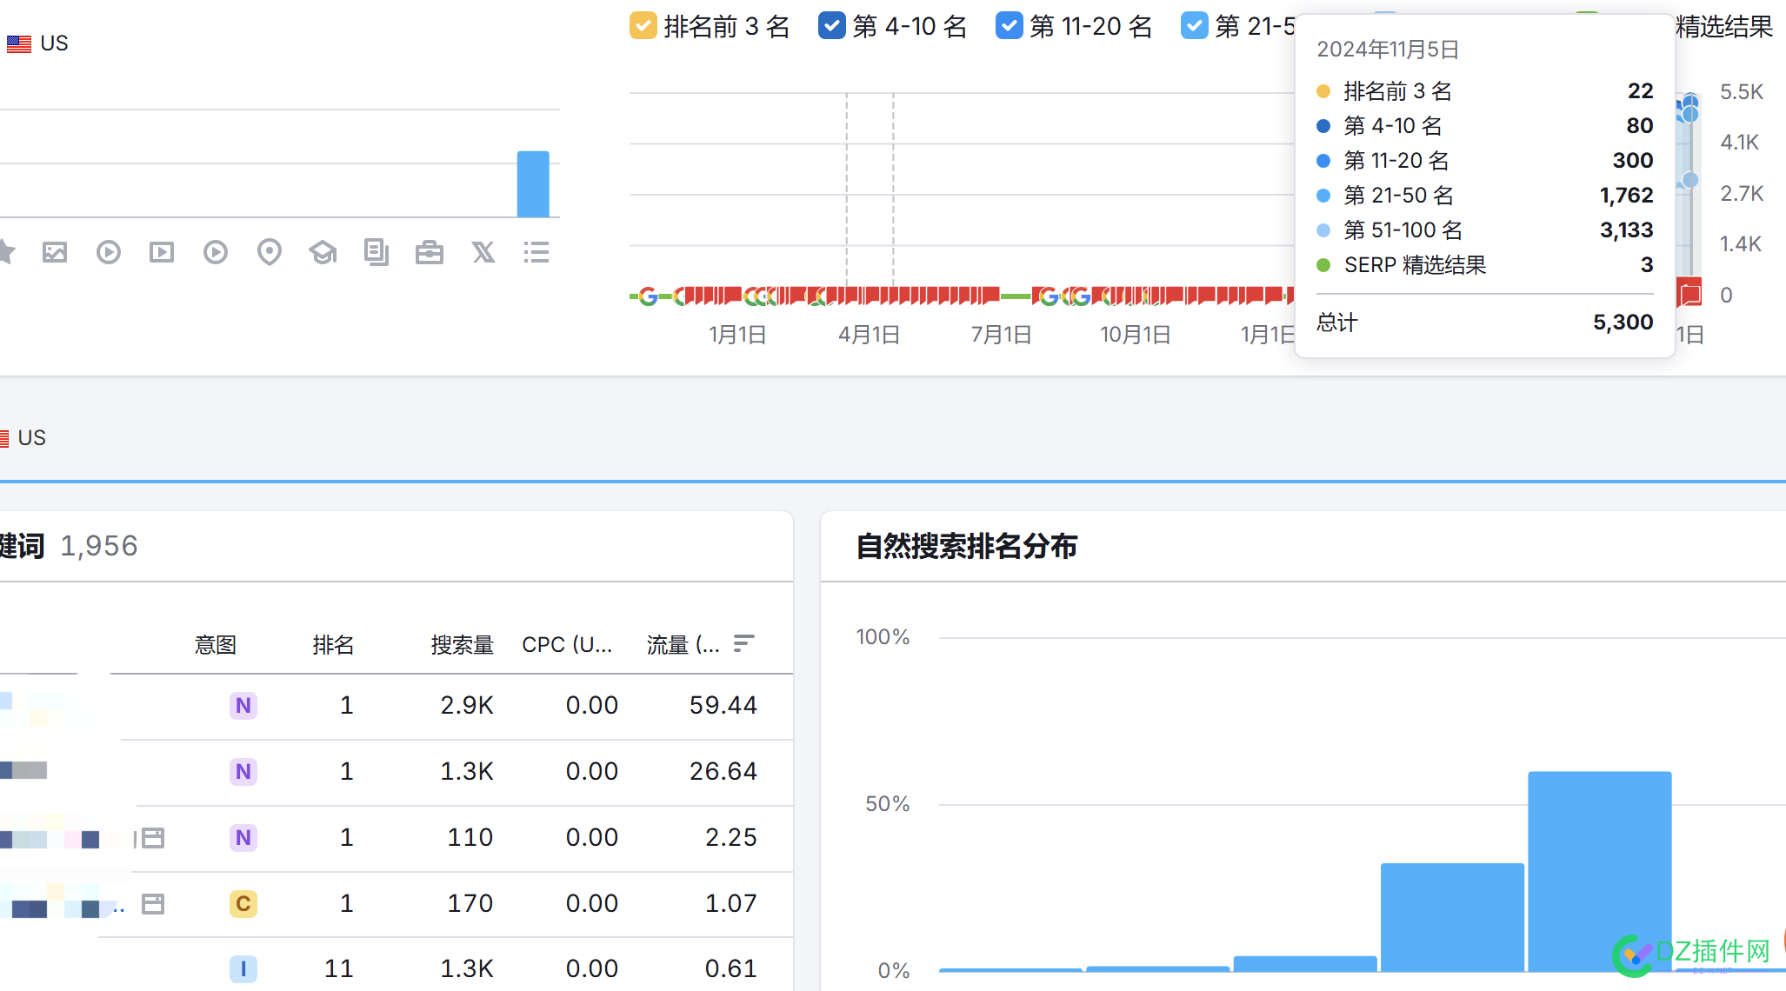Screen dimensions: 1786x991
Task: Click the N intent badge in the 2.25 traffic row
Action: click(x=243, y=838)
